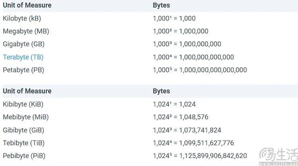Select the Mebibyte (MiB) row label

coord(26,117)
